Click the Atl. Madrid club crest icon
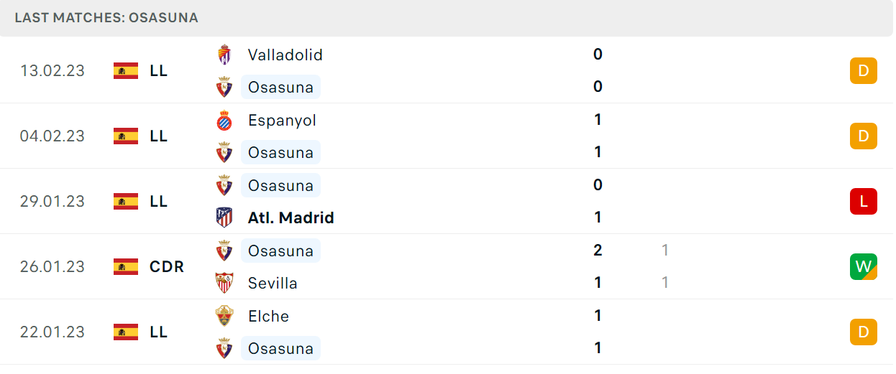The width and height of the screenshot is (896, 374). coord(224,218)
